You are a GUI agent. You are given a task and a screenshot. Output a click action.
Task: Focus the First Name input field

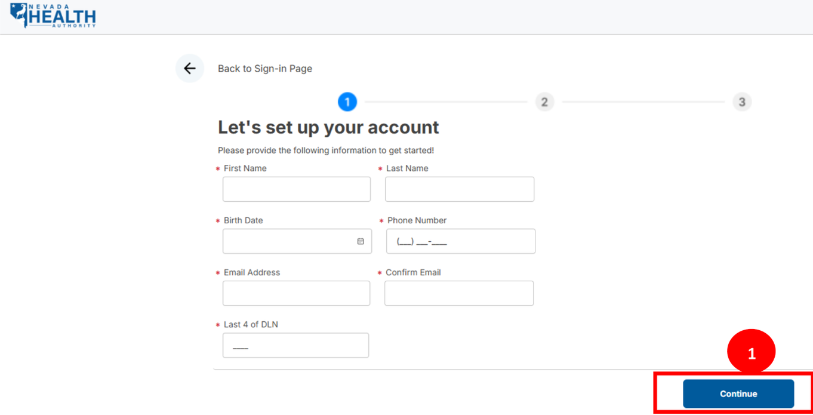297,189
